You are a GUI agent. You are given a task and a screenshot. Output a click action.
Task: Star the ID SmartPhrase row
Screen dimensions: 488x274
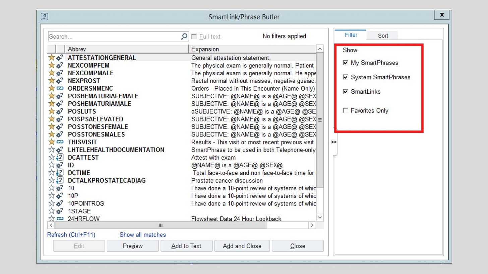point(52,165)
